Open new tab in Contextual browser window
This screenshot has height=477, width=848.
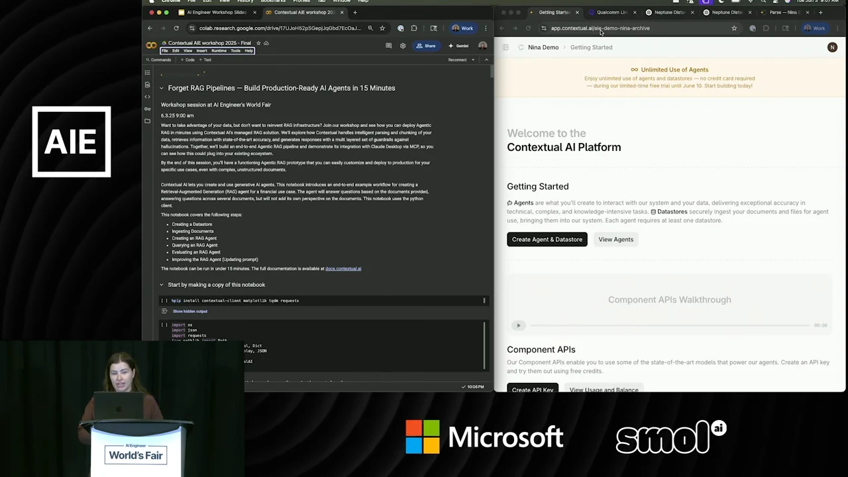pyautogui.click(x=821, y=12)
